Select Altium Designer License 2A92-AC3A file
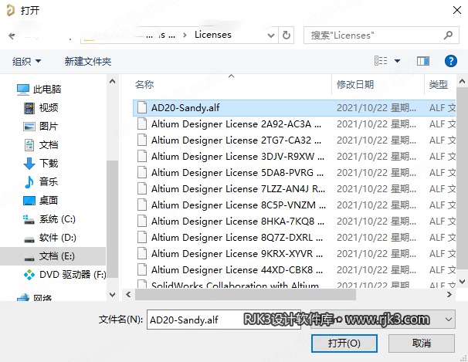Viewport: 468px width, 362px height. pyautogui.click(x=294, y=124)
